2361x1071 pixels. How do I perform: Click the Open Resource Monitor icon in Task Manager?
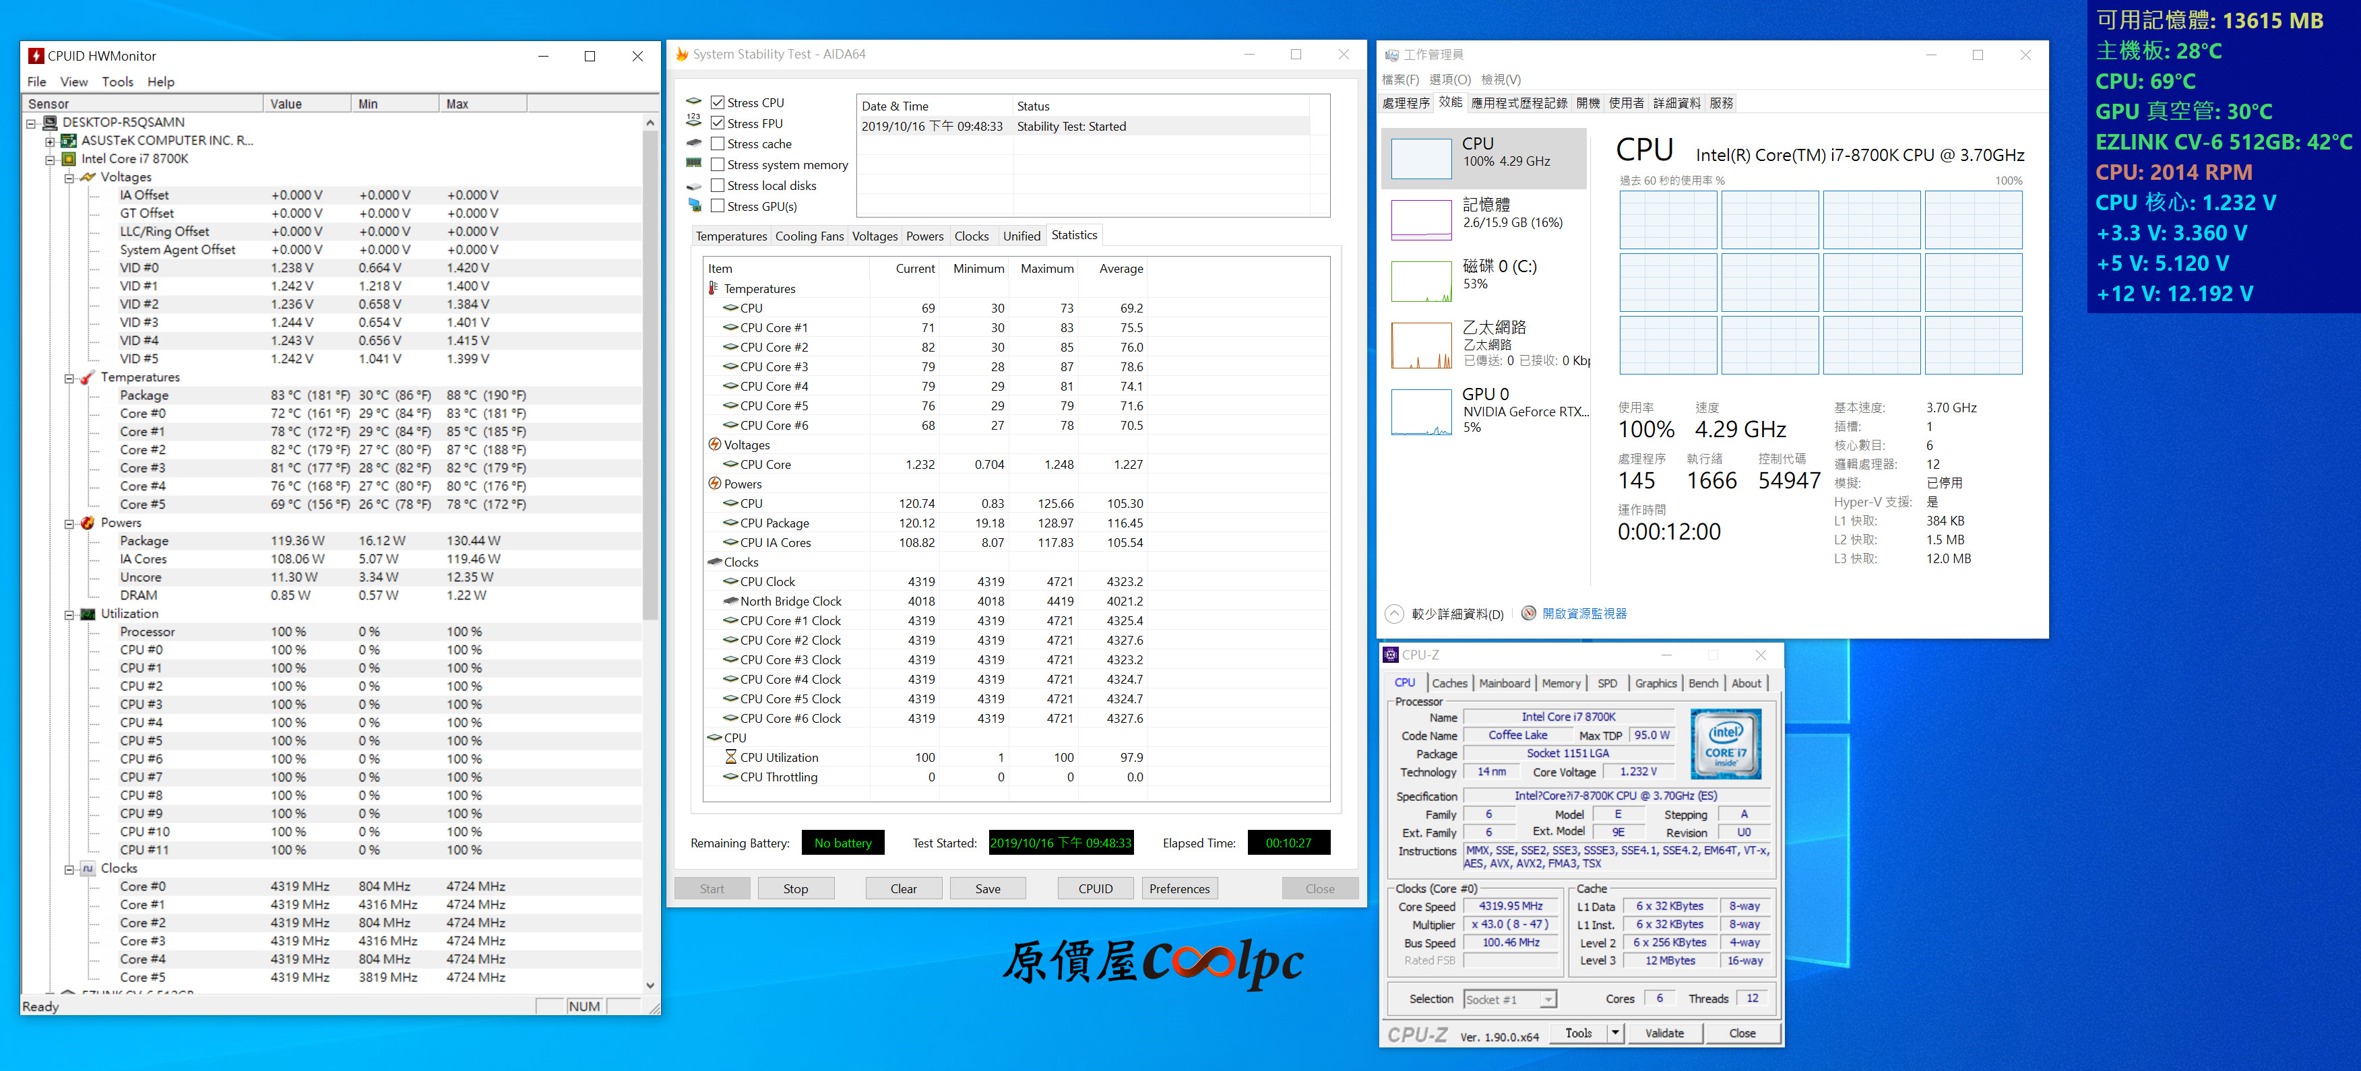pyautogui.click(x=1529, y=613)
